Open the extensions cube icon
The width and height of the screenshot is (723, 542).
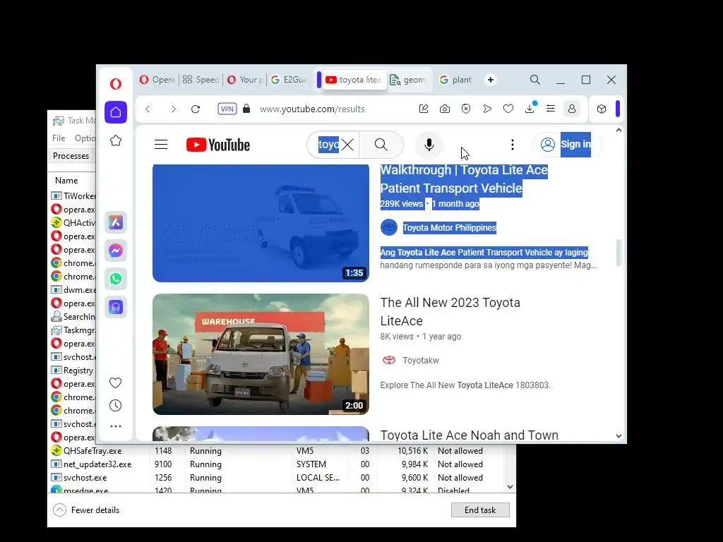click(x=602, y=109)
